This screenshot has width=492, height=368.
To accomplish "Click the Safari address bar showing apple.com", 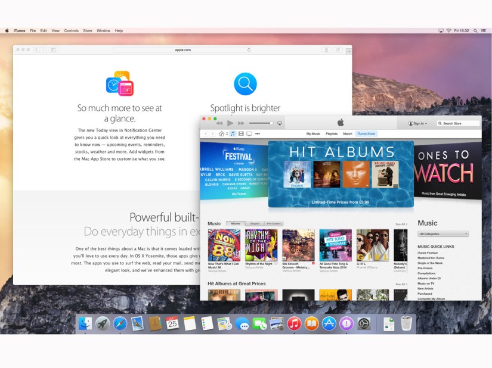I will pos(182,50).
